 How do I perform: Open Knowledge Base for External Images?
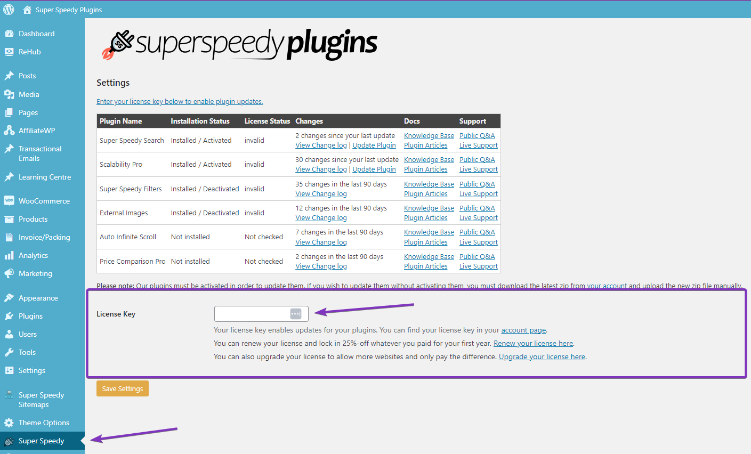click(x=429, y=208)
